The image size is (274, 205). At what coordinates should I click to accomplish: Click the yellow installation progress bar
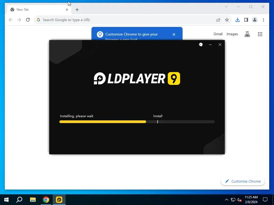[x=103, y=122]
